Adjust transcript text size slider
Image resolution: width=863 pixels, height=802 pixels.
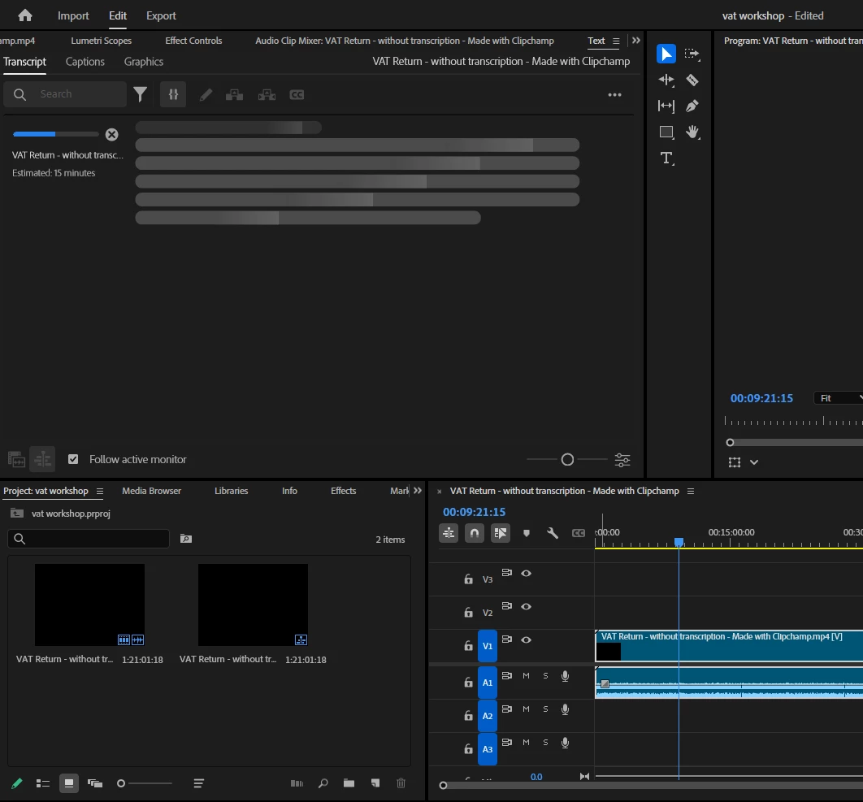coord(567,459)
